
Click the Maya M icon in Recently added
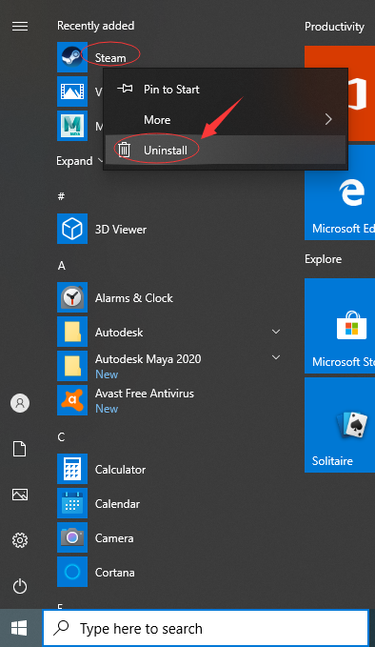coord(72,126)
